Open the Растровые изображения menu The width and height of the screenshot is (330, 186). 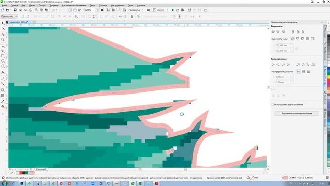click(74, 5)
